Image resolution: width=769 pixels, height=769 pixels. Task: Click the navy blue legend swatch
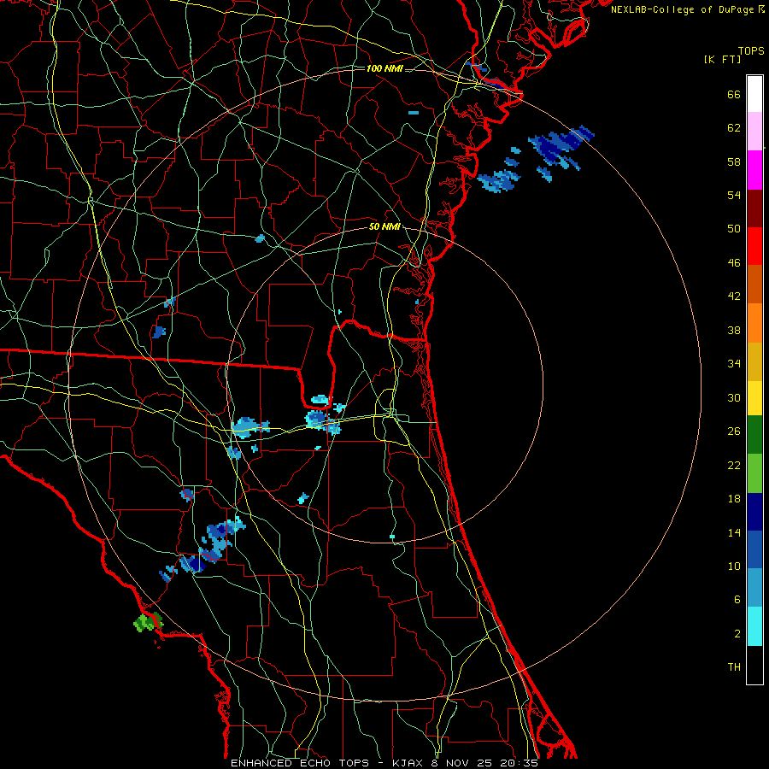coord(754,512)
